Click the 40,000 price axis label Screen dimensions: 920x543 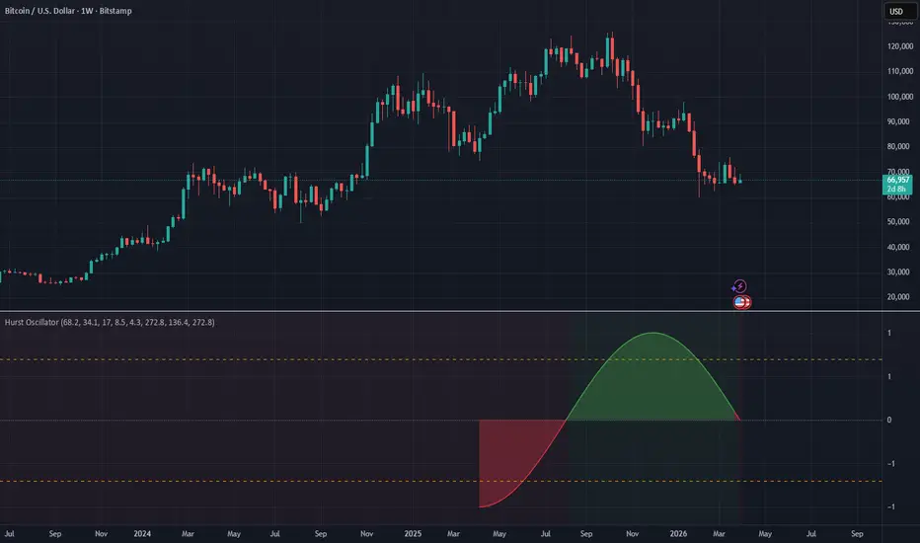[898, 247]
